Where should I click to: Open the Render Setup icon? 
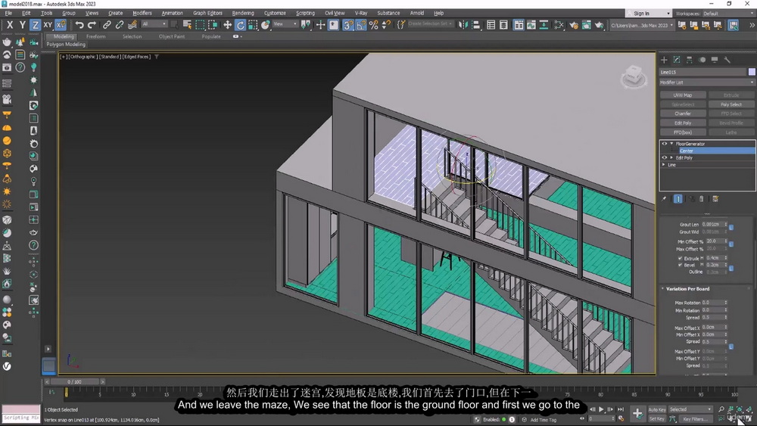click(574, 25)
